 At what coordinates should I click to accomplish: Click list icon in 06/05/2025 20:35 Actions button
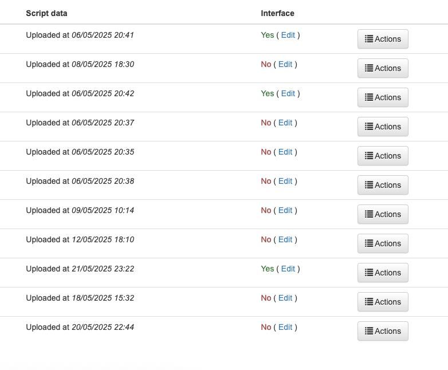point(370,156)
